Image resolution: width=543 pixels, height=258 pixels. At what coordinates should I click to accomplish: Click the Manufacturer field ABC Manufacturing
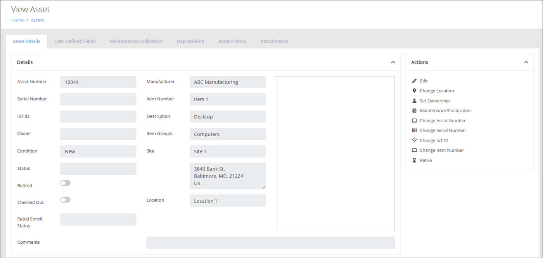(x=228, y=82)
